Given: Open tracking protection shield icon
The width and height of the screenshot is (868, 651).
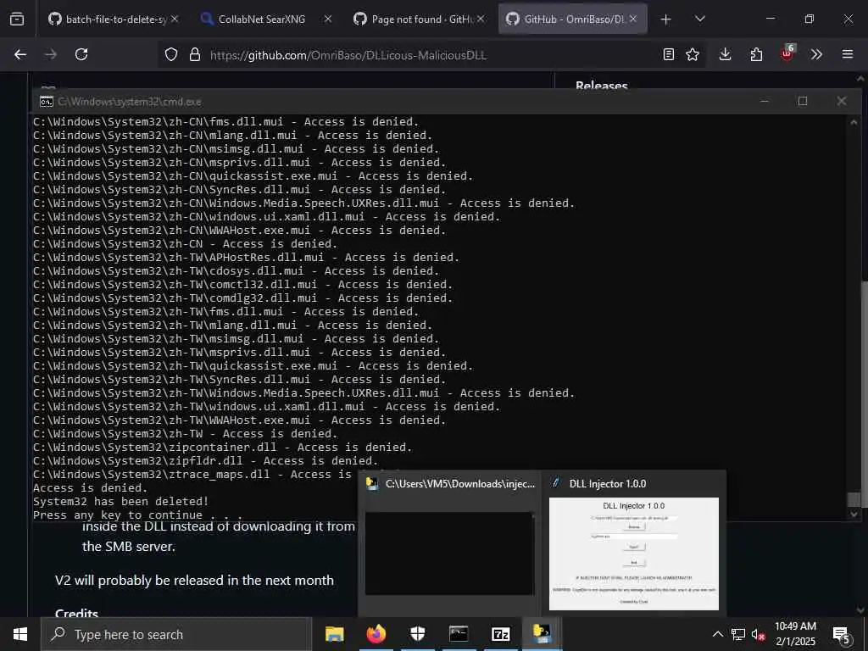Looking at the screenshot, I should [171, 55].
